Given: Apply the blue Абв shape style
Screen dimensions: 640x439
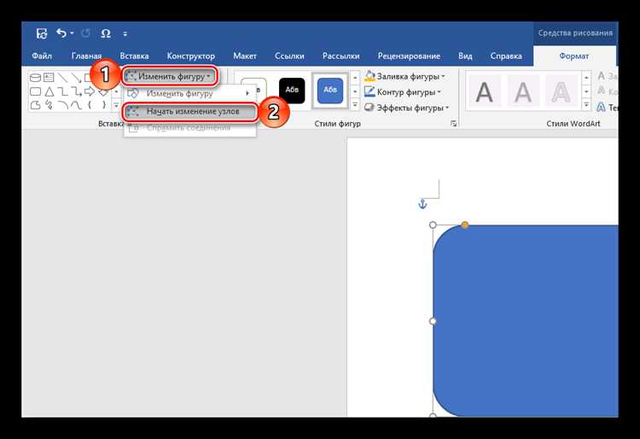Looking at the screenshot, I should pyautogui.click(x=330, y=91).
